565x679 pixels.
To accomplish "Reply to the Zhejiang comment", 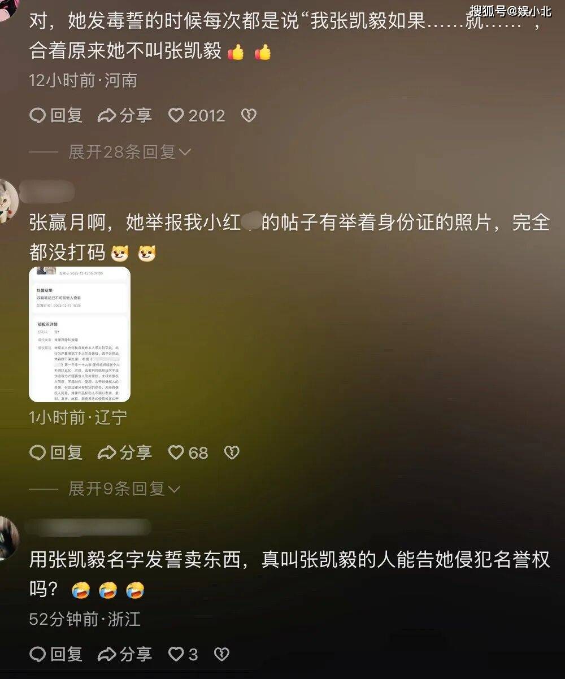I will point(56,654).
